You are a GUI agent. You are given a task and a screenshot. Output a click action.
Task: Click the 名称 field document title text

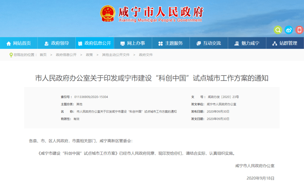pyautogui.click(x=127, y=112)
